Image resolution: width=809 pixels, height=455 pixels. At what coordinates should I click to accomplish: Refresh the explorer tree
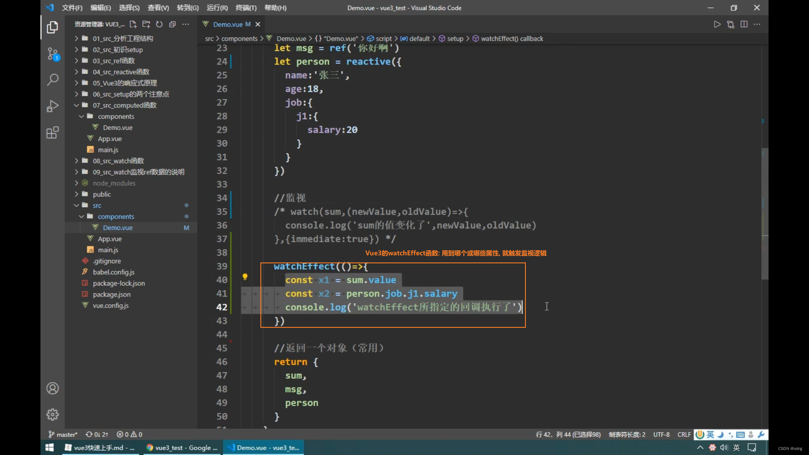pos(159,24)
